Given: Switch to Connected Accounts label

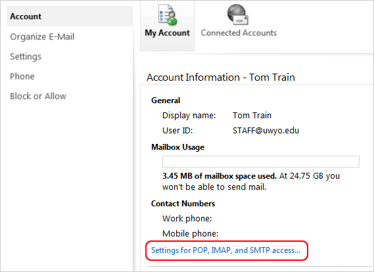Looking at the screenshot, I should coord(239,33).
